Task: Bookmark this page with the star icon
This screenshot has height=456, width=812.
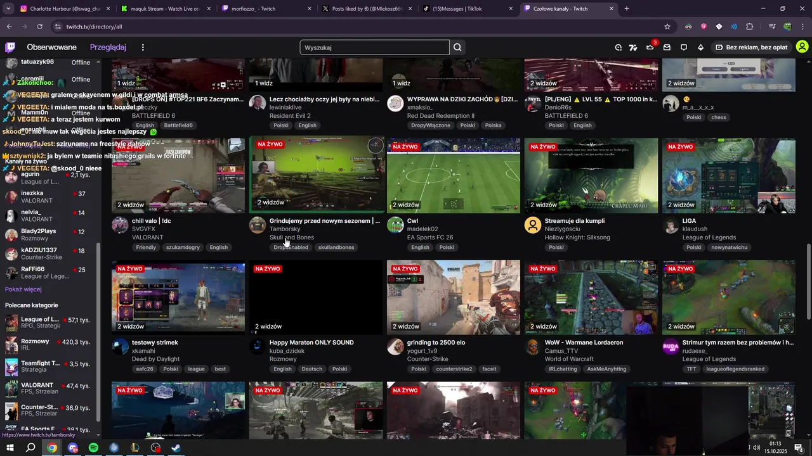Action: 667,27
